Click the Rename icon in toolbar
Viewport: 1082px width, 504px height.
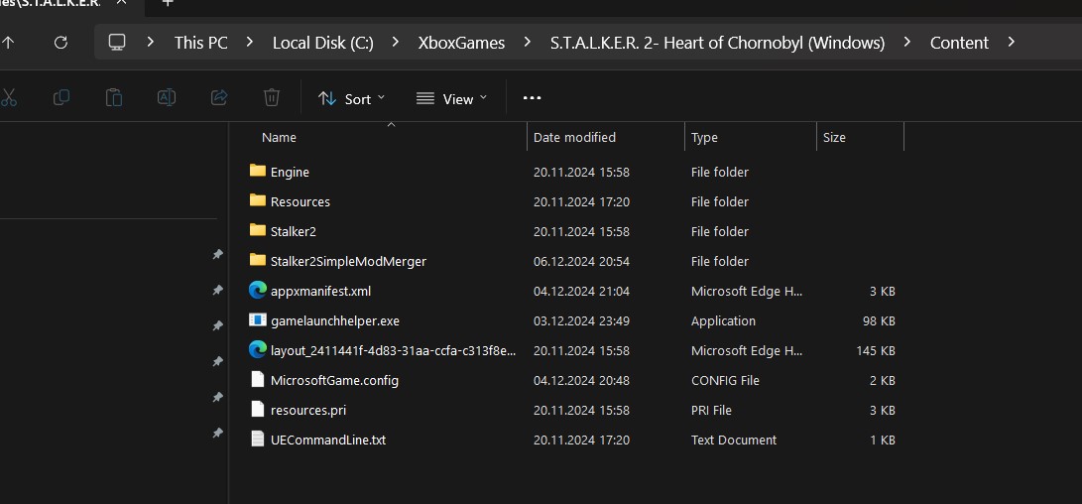(167, 98)
